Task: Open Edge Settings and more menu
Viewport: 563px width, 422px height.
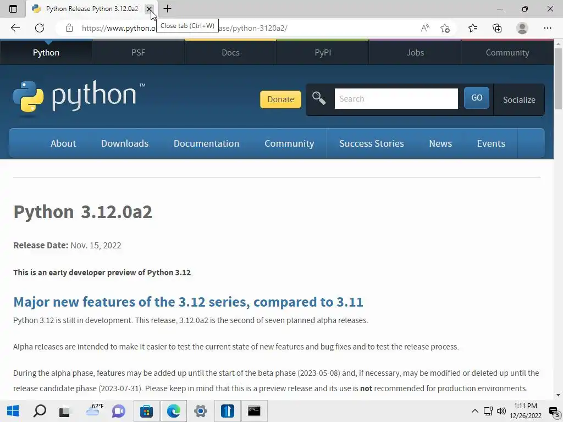Action: 547,28
